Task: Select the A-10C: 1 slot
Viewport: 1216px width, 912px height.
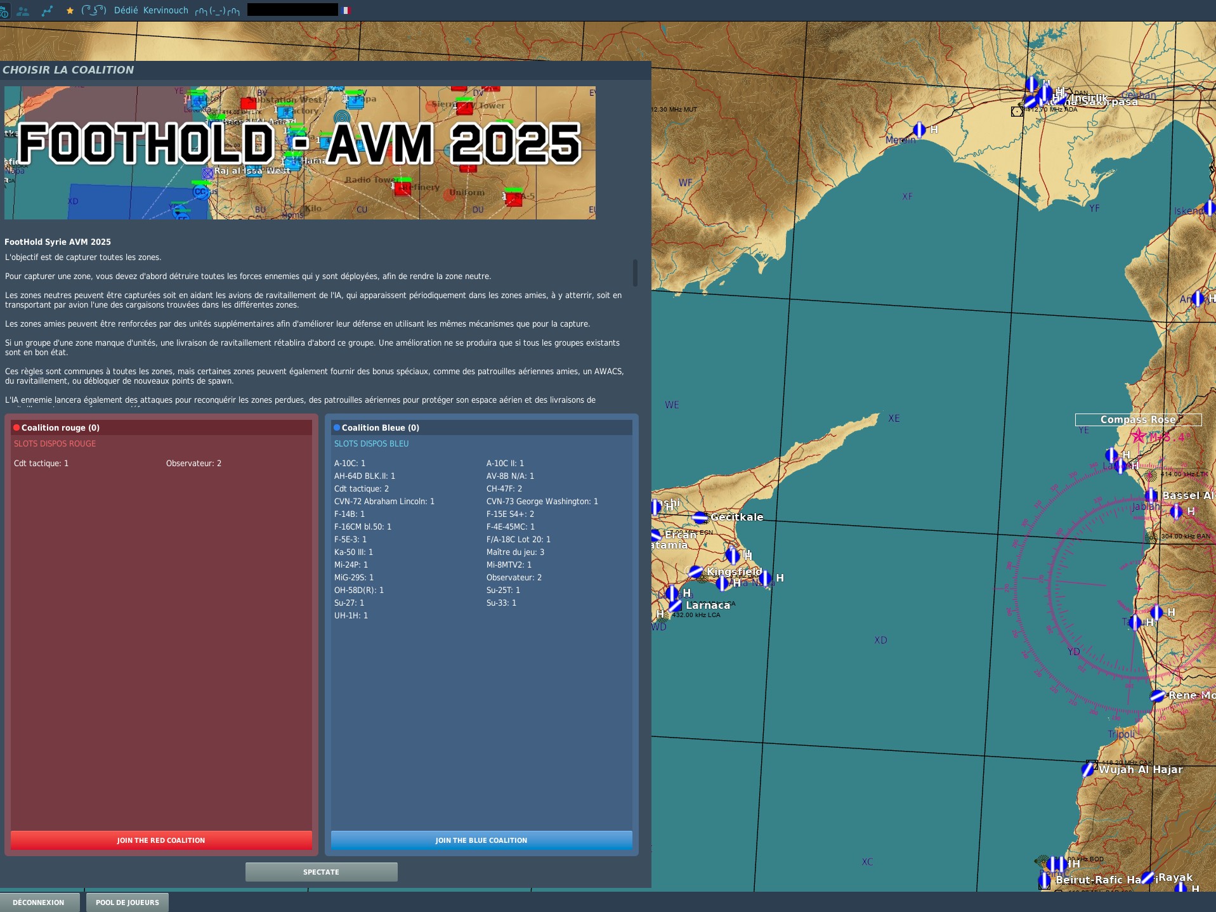Action: [x=350, y=464]
